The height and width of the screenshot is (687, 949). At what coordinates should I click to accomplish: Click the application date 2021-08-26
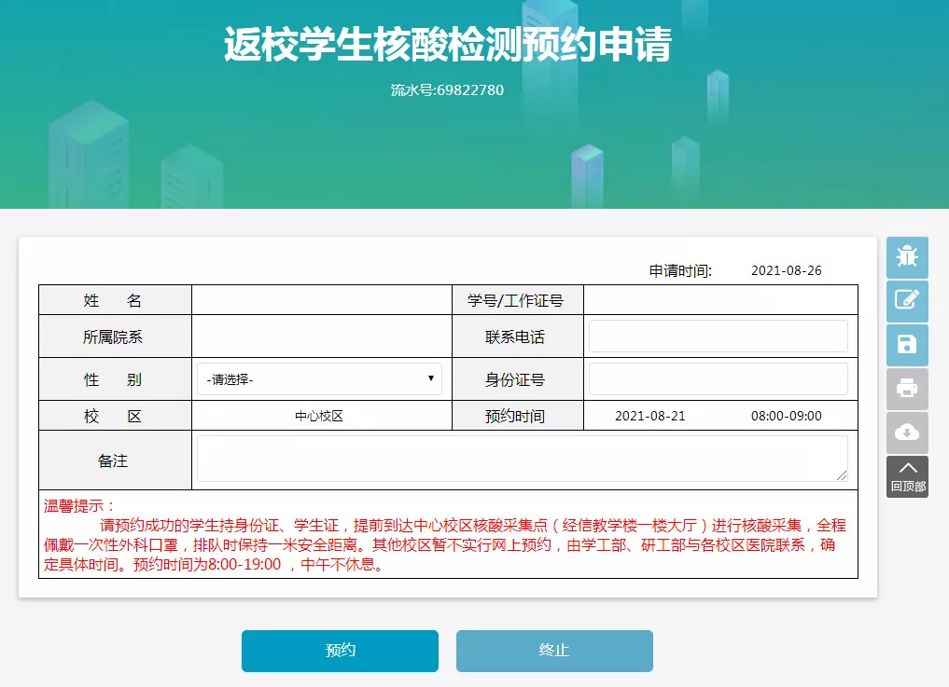(786, 270)
